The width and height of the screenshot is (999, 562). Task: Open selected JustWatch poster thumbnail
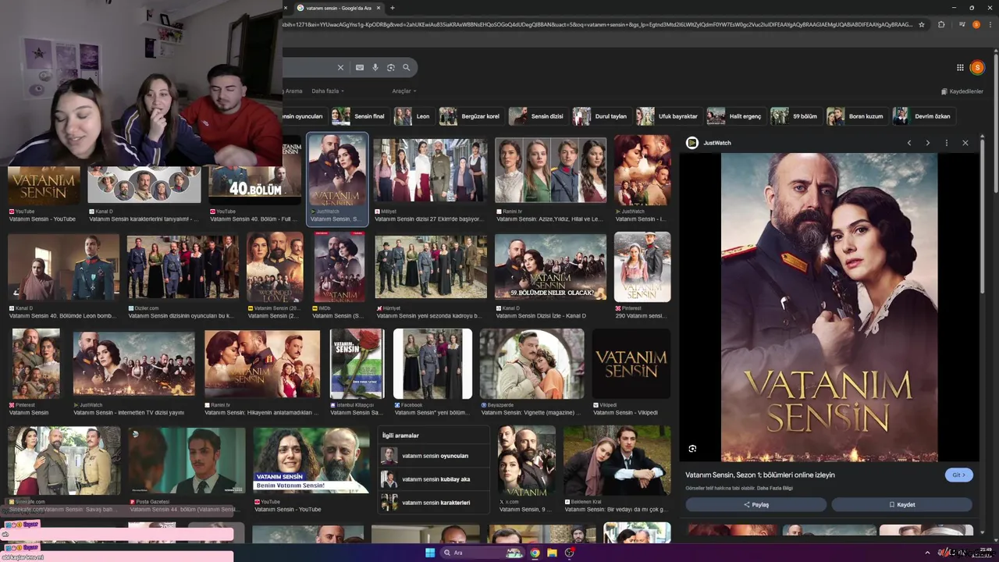pyautogui.click(x=337, y=169)
